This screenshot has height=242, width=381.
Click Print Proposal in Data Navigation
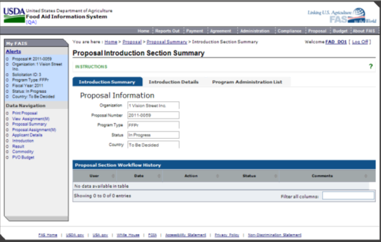click(x=25, y=113)
